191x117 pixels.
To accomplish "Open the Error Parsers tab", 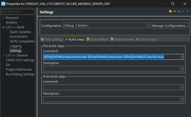I will point(147,39).
